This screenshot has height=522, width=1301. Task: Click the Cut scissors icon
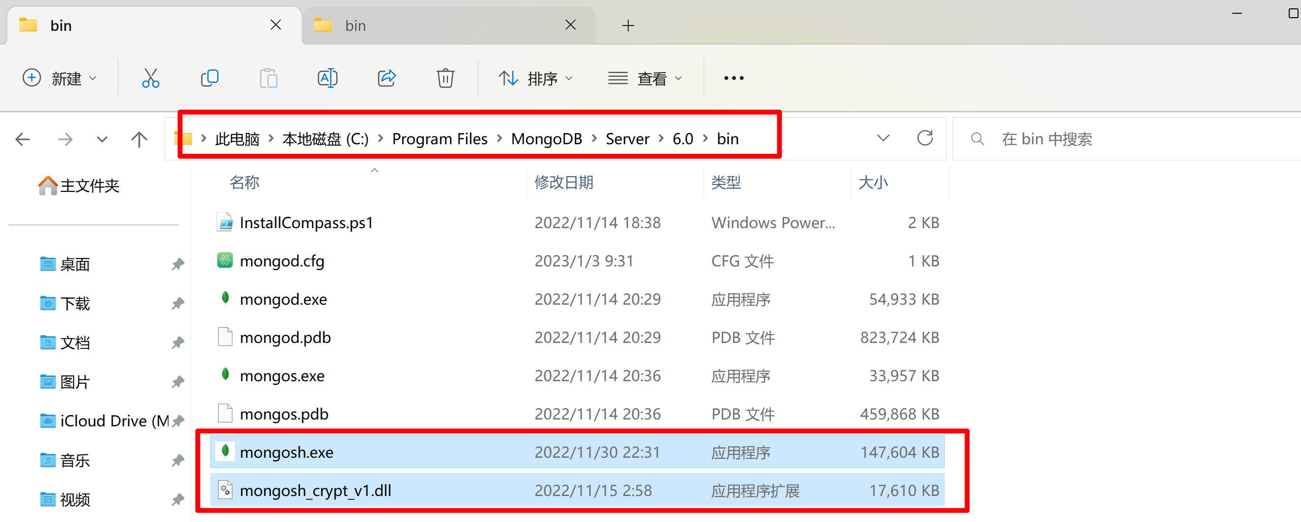pyautogui.click(x=150, y=78)
